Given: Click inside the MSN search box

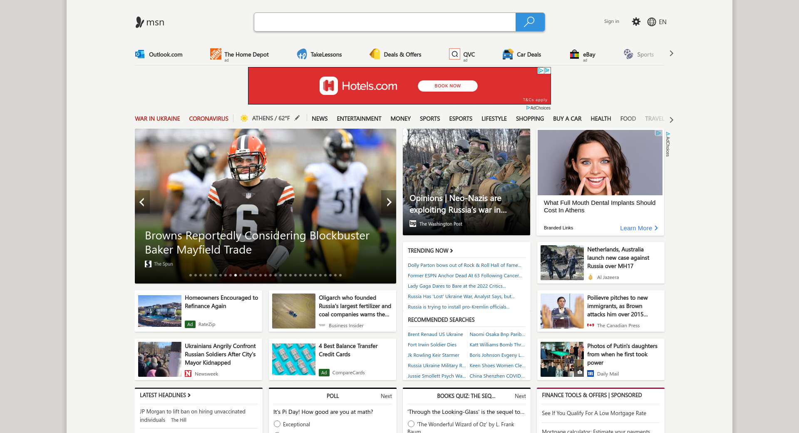Looking at the screenshot, I should pyautogui.click(x=385, y=22).
